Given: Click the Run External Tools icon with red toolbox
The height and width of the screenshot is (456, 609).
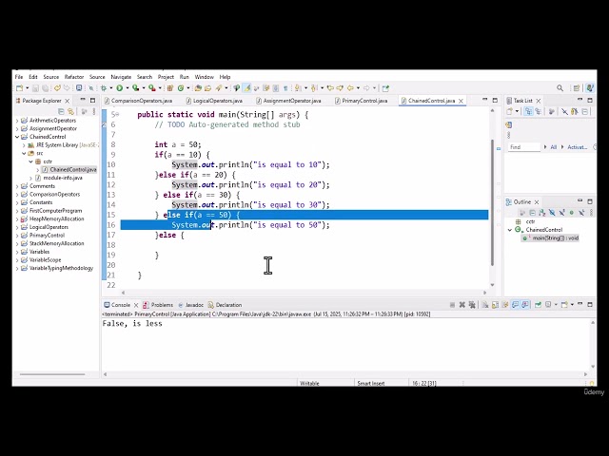Looking at the screenshot, I should click(152, 88).
